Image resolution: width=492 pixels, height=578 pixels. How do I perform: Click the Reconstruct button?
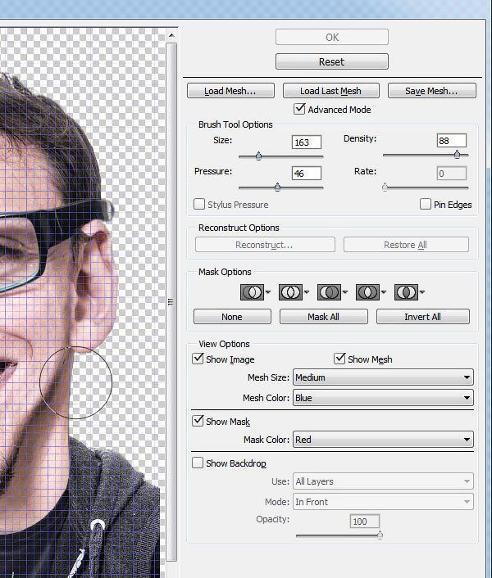[265, 245]
